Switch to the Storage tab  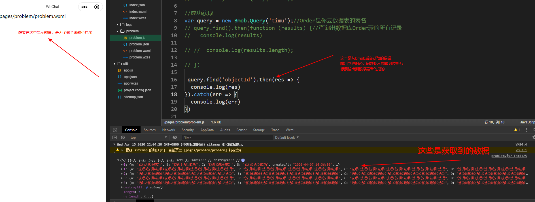pos(259,130)
